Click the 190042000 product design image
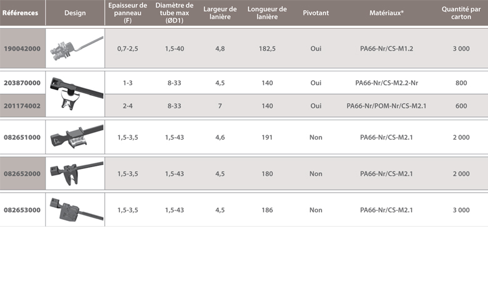488x288 pixels. click(x=74, y=48)
